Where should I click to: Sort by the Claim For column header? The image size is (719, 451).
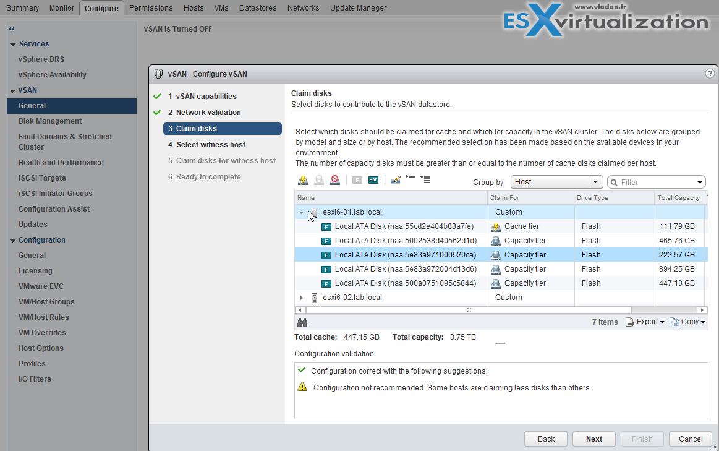pos(531,198)
